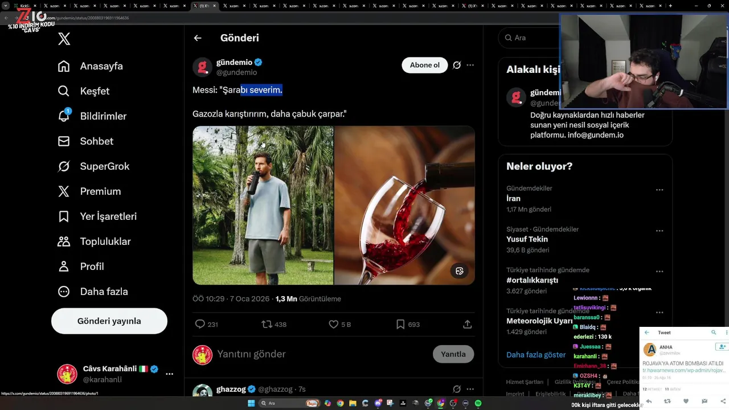The width and height of the screenshot is (729, 410).
Task: Like the post with 5 B likes
Action: (x=334, y=324)
